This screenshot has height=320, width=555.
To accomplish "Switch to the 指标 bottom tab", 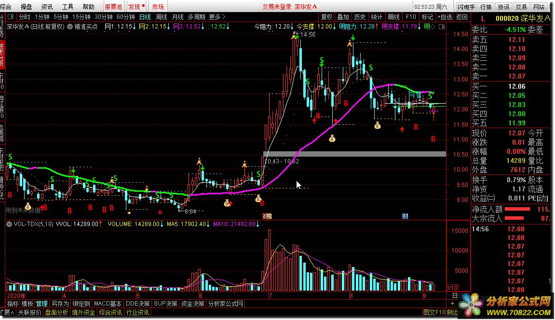I will click(x=13, y=304).
